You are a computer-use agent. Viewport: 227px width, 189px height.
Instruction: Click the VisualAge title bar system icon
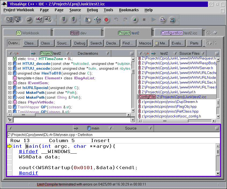point(4,4)
